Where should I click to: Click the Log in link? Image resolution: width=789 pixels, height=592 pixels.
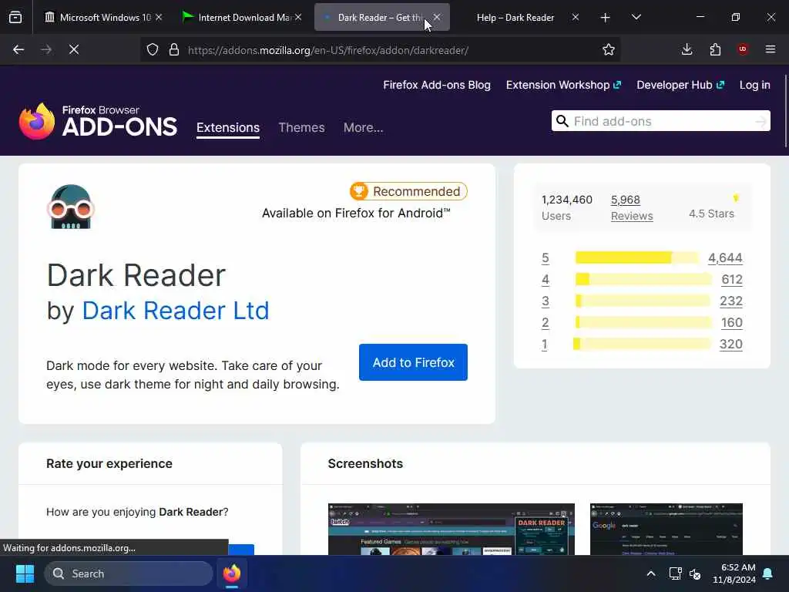755,85
